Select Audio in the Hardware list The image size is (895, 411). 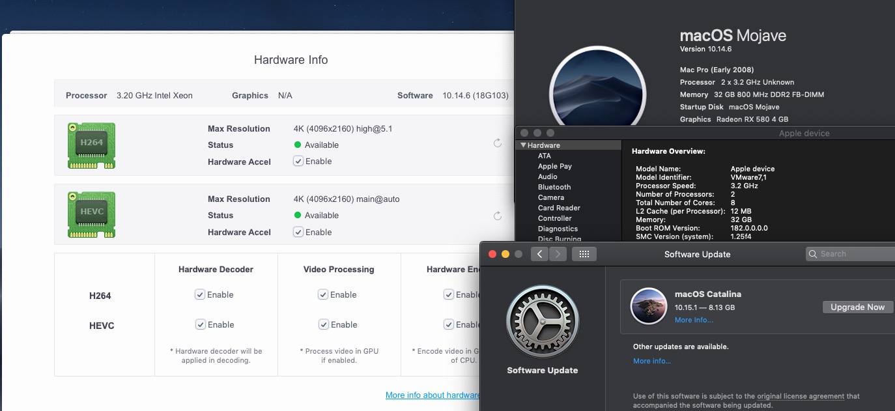point(548,177)
